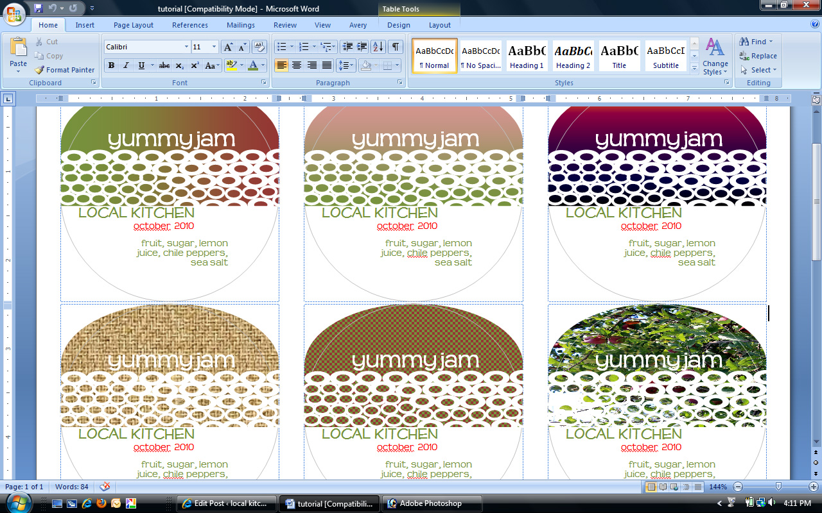Viewport: 822px width, 513px height.
Task: Click the Grow Font icon
Action: (228, 47)
